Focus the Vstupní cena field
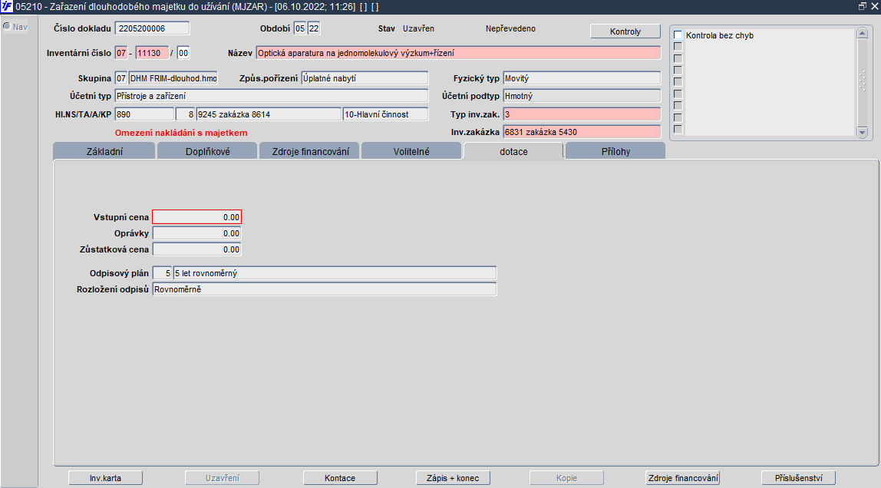 tap(196, 217)
